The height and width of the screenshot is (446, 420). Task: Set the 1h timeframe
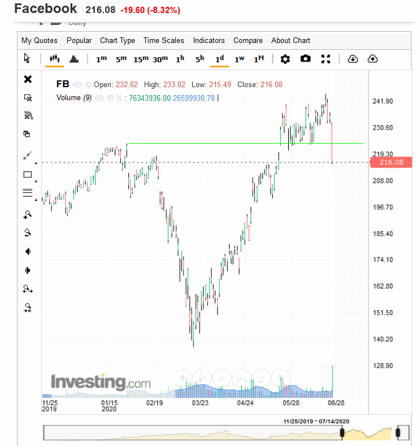180,59
